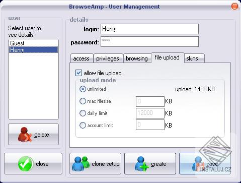Select Guest in the user list
241x183 pixels.
click(33, 43)
